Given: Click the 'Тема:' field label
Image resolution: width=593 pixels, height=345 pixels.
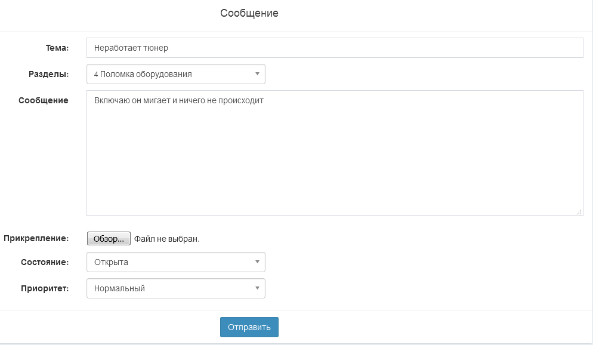Looking at the screenshot, I should point(57,48).
